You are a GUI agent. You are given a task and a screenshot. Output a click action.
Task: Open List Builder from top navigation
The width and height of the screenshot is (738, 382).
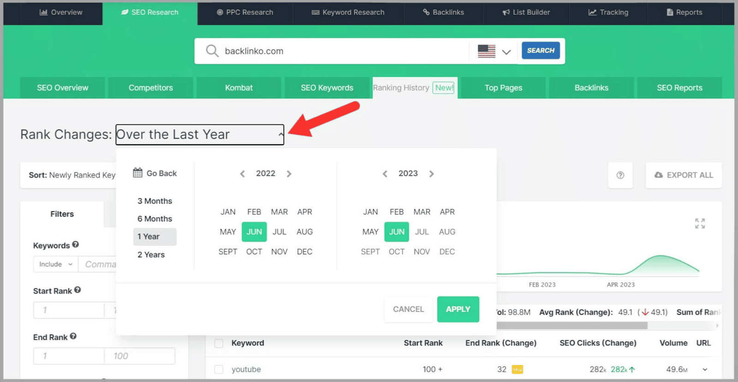tap(526, 12)
